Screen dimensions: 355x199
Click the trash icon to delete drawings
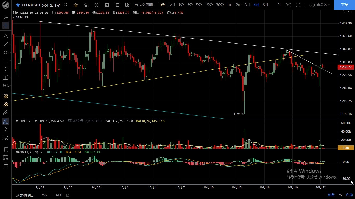[5, 166]
